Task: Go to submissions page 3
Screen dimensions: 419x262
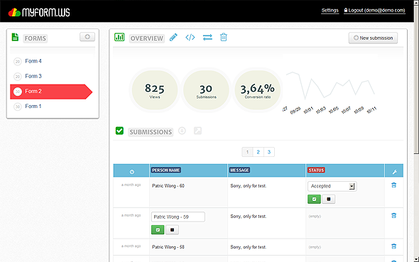Action: point(269,152)
